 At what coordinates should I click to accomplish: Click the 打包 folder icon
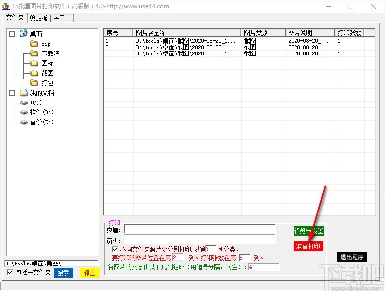(x=34, y=83)
